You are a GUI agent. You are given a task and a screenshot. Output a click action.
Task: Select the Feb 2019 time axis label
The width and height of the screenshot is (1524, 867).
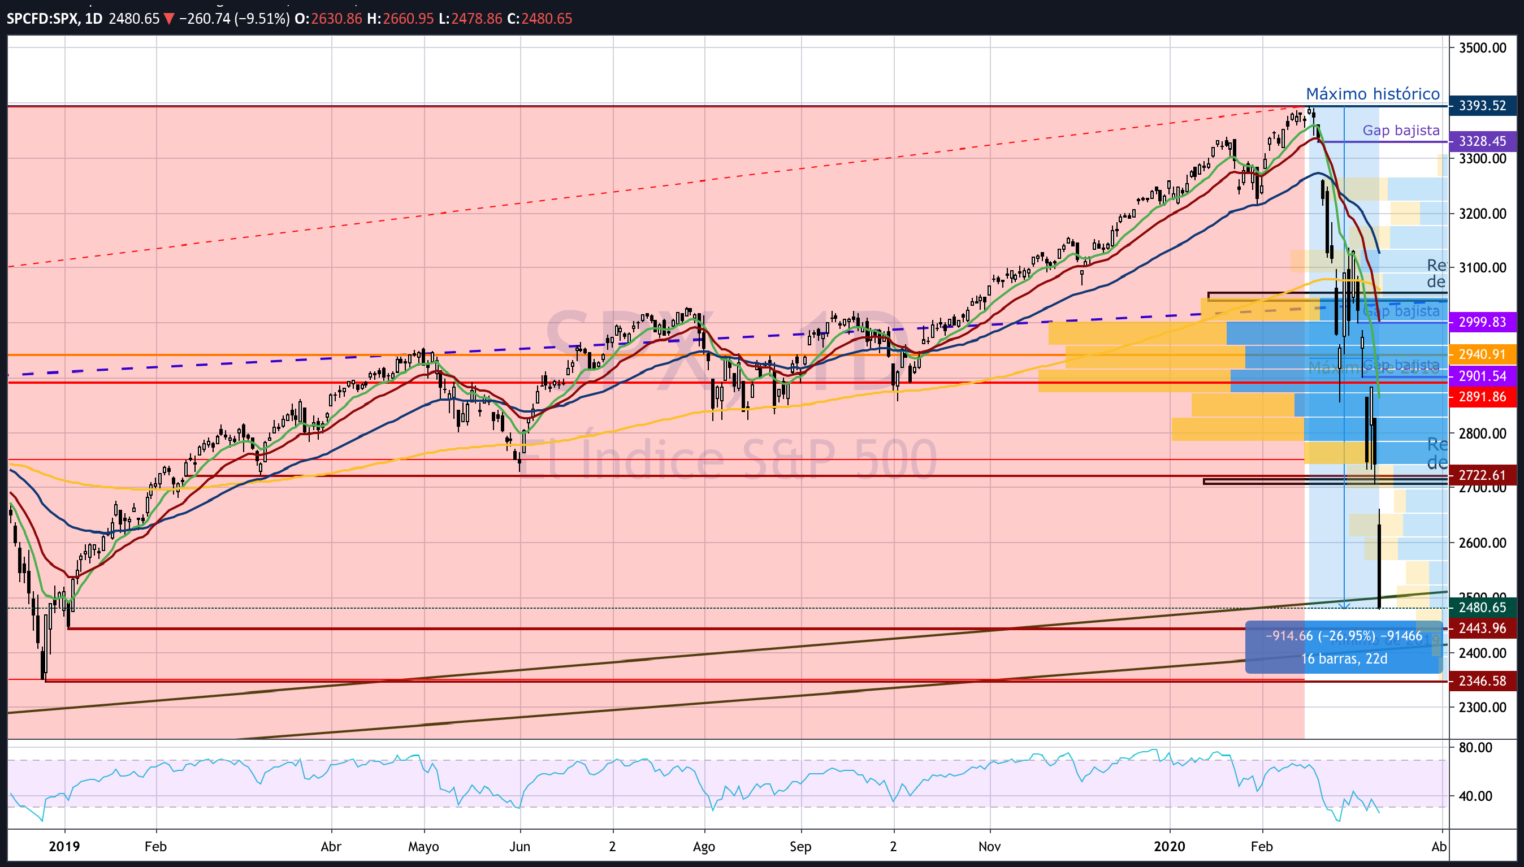coord(155,846)
